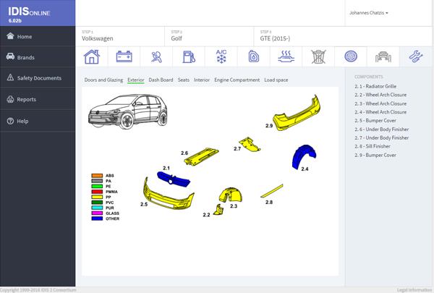Select the oil fluid container icon
Image resolution: width=434 pixels, height=293 pixels.
254,56
